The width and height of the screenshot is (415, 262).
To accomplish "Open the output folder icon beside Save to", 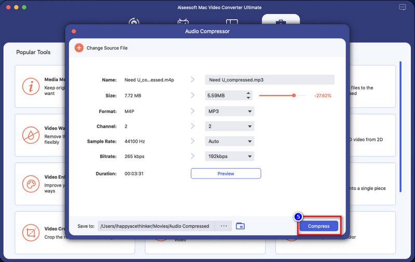I will 240,226.
